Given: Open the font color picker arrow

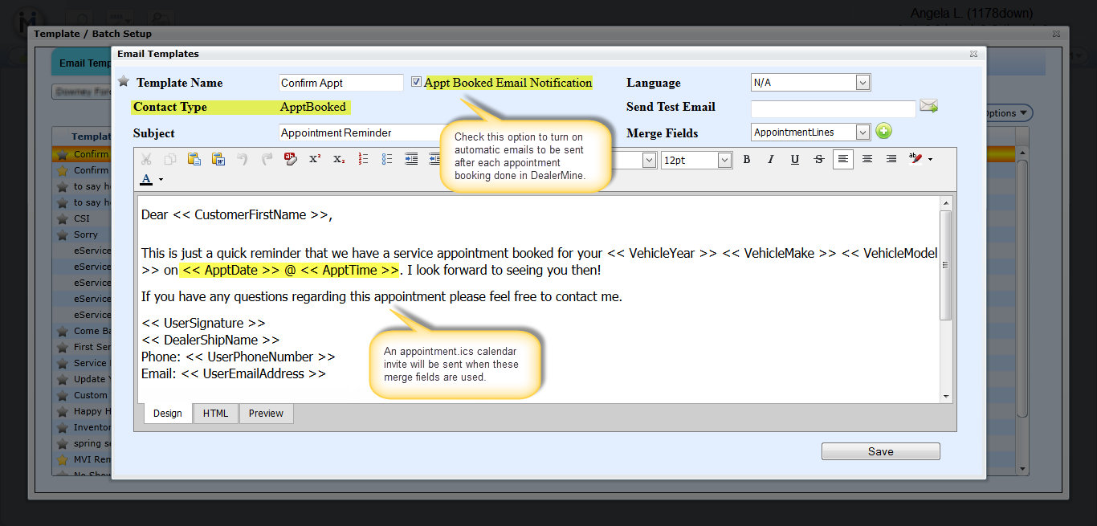Looking at the screenshot, I should click(x=161, y=180).
